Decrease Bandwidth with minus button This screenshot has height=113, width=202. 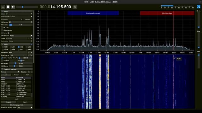(29, 52)
